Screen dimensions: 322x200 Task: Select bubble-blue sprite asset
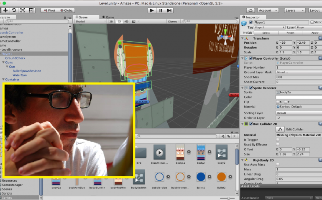click(x=159, y=177)
